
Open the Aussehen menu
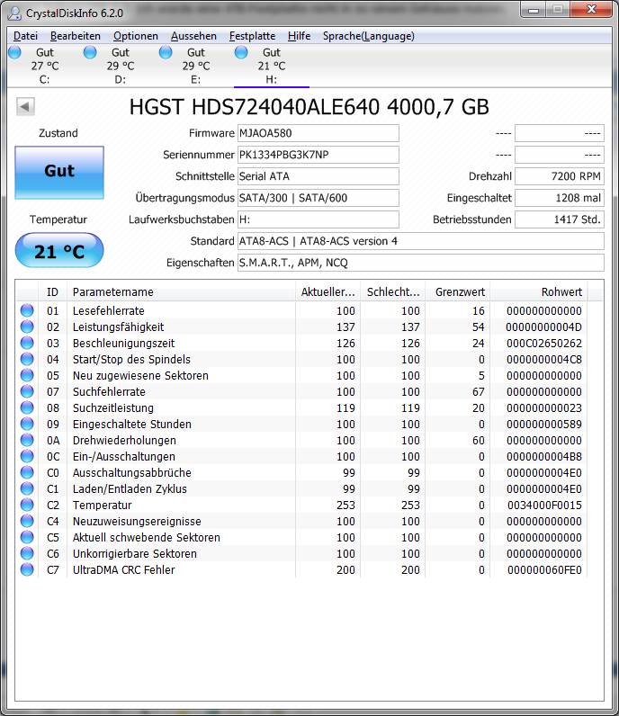pyautogui.click(x=193, y=36)
